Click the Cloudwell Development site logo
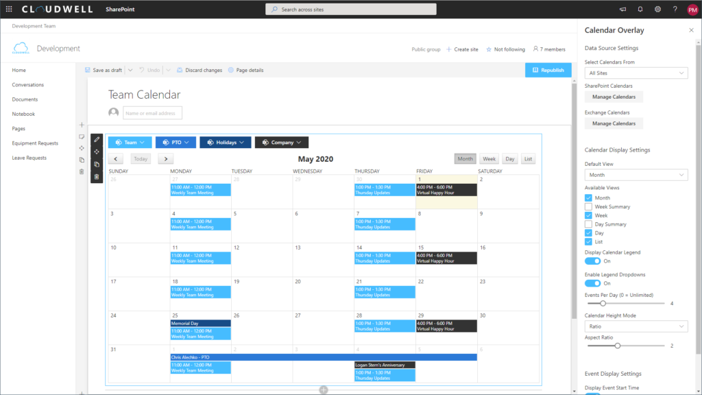The width and height of the screenshot is (702, 395). 21,49
